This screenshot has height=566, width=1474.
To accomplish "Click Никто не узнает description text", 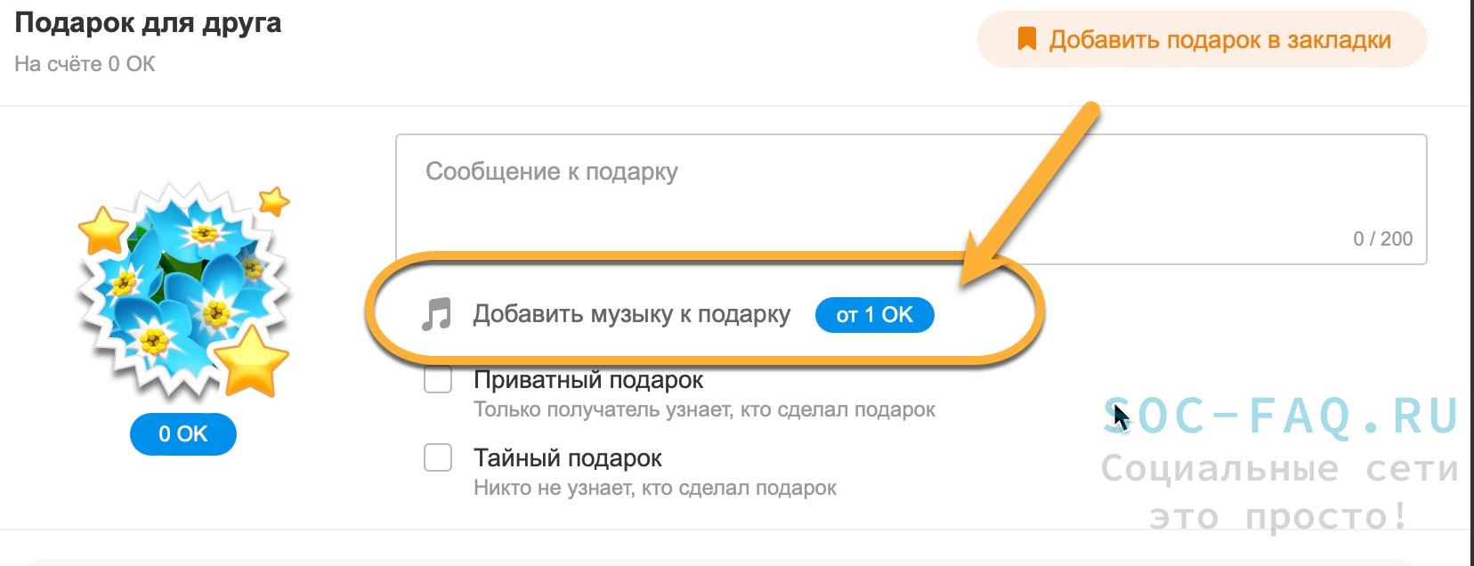I will (655, 489).
